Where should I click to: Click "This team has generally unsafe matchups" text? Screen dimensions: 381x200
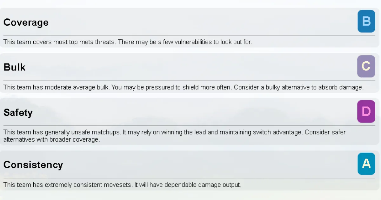coord(62,132)
